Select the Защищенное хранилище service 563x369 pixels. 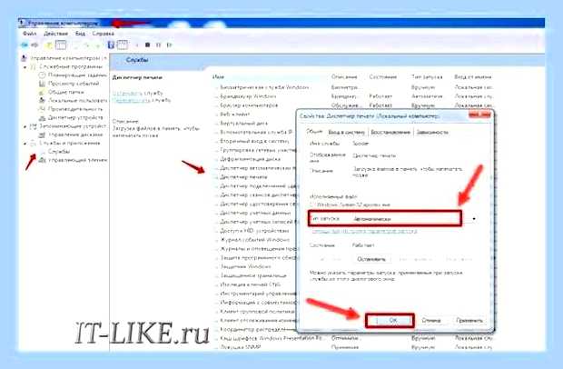pos(253,275)
